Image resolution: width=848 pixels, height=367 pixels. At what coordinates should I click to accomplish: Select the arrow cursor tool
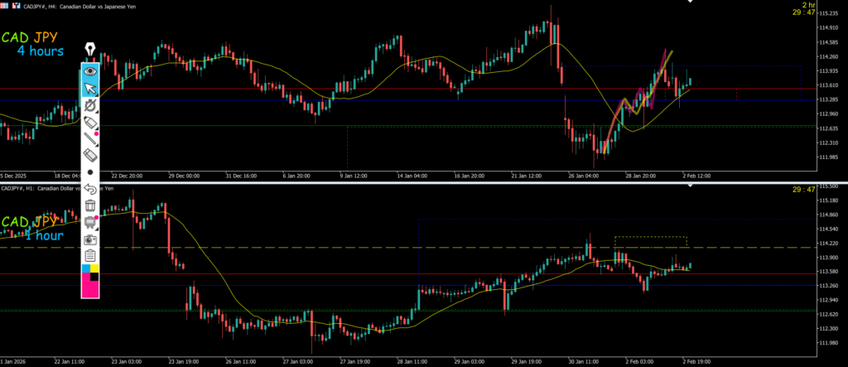coord(90,89)
